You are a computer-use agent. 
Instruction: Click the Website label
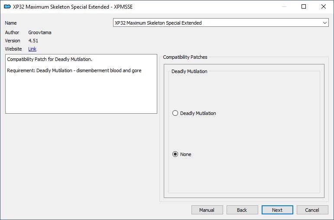13,49
